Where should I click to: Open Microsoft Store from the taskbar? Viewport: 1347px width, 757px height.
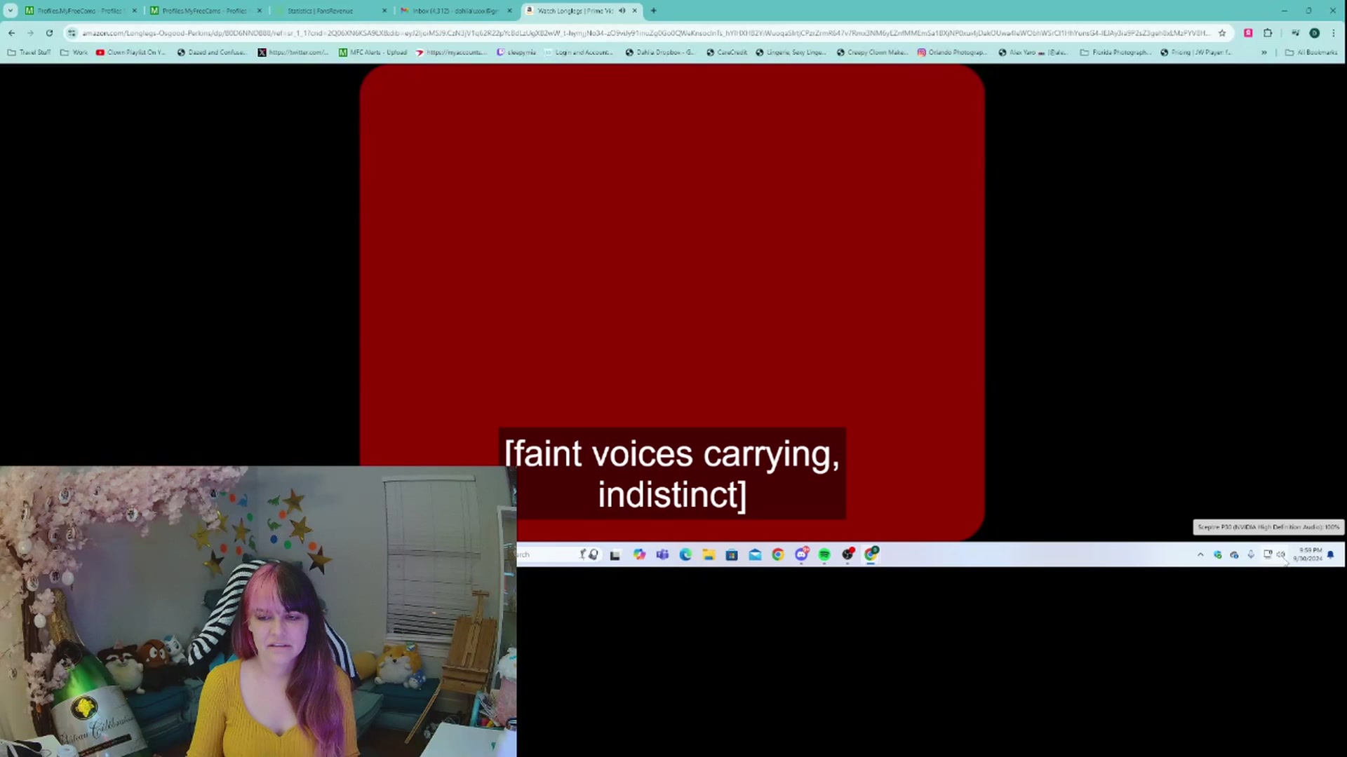pyautogui.click(x=732, y=554)
